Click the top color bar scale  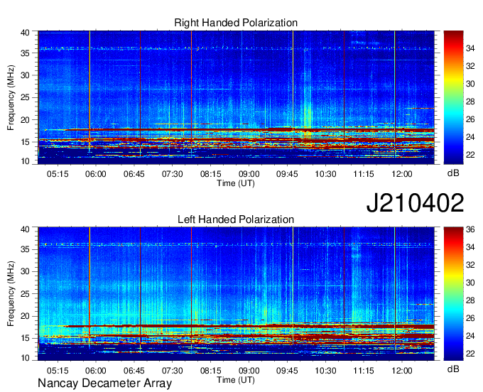tap(453, 97)
